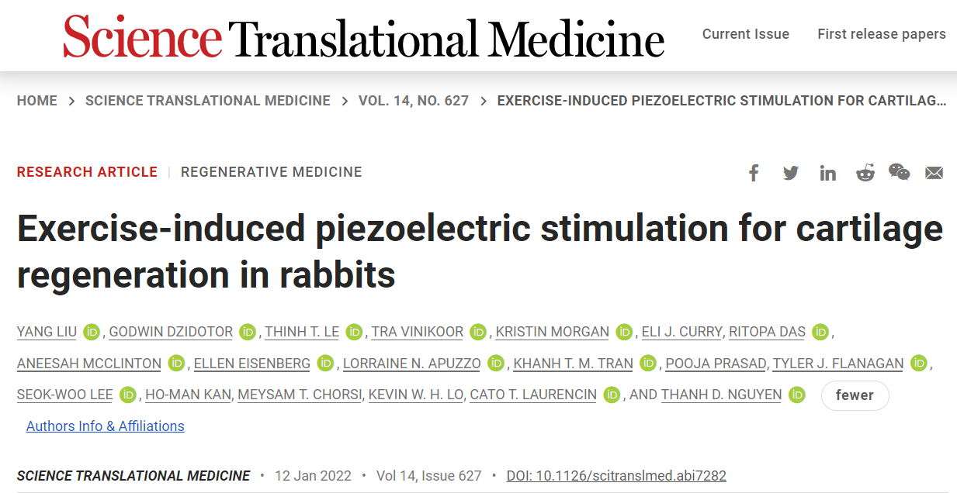Image resolution: width=957 pixels, height=493 pixels.
Task: Open Cato T. Laurencin's ORCID icon
Action: pyautogui.click(x=612, y=395)
